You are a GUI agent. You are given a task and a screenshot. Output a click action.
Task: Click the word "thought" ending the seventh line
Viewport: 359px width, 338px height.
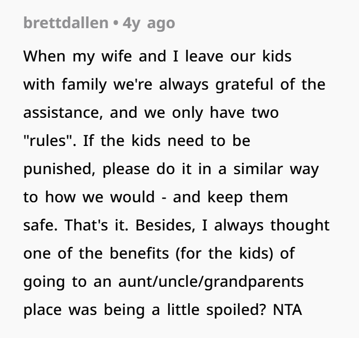tap(300, 226)
